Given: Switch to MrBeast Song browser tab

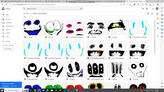Looking at the screenshot, I should click(54, 1).
